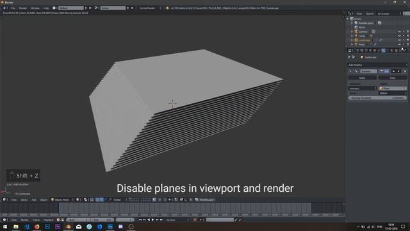The height and width of the screenshot is (231, 410).
Task: Open the Render menu in top bar
Action: [x=23, y=8]
